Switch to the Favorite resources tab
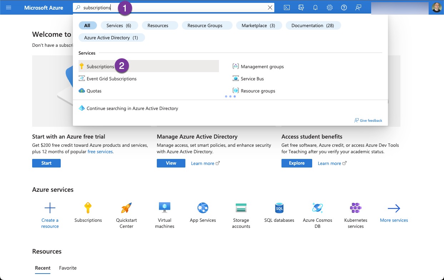The height and width of the screenshot is (280, 444). coord(68,268)
